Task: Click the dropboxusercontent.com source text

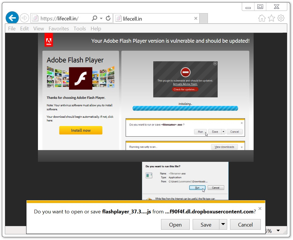Action: [209, 212]
